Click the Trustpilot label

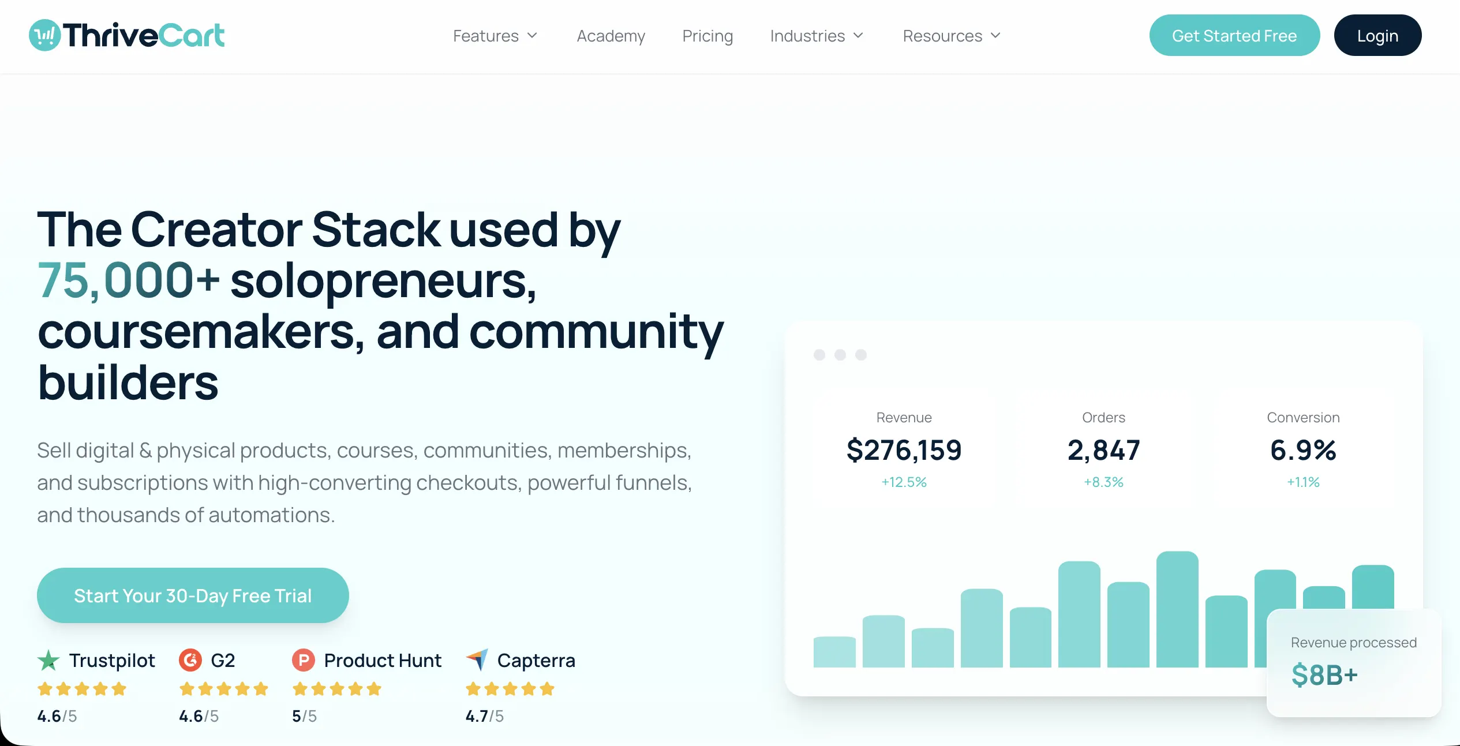pos(112,661)
